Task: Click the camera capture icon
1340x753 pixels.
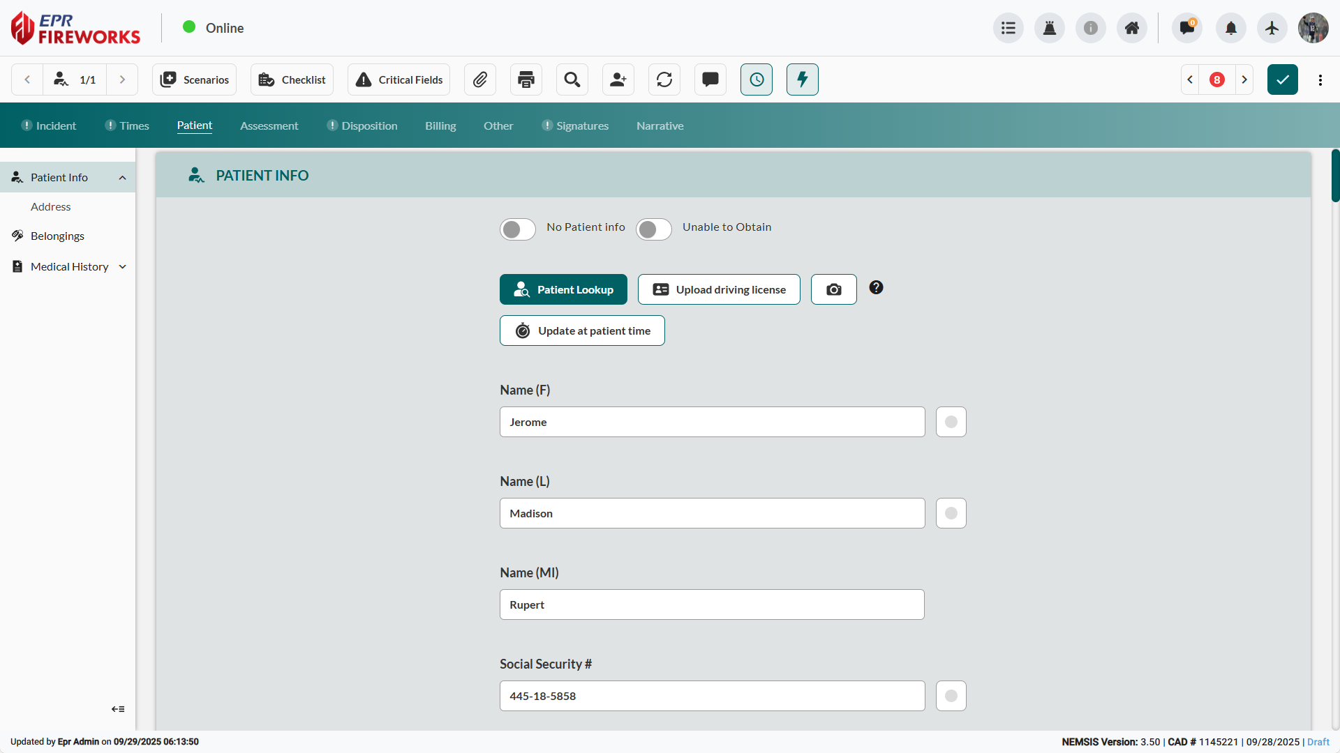Action: coord(834,289)
